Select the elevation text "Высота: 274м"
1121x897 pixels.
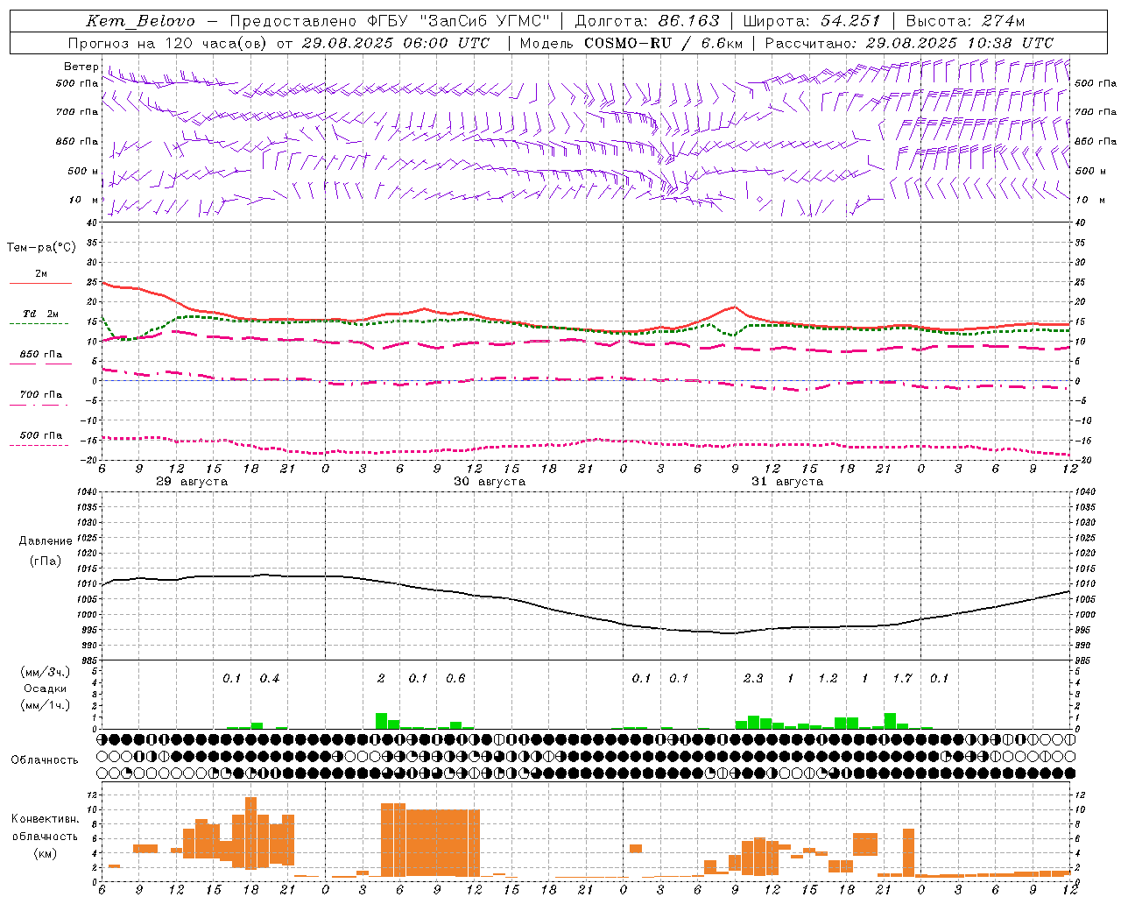(964, 21)
